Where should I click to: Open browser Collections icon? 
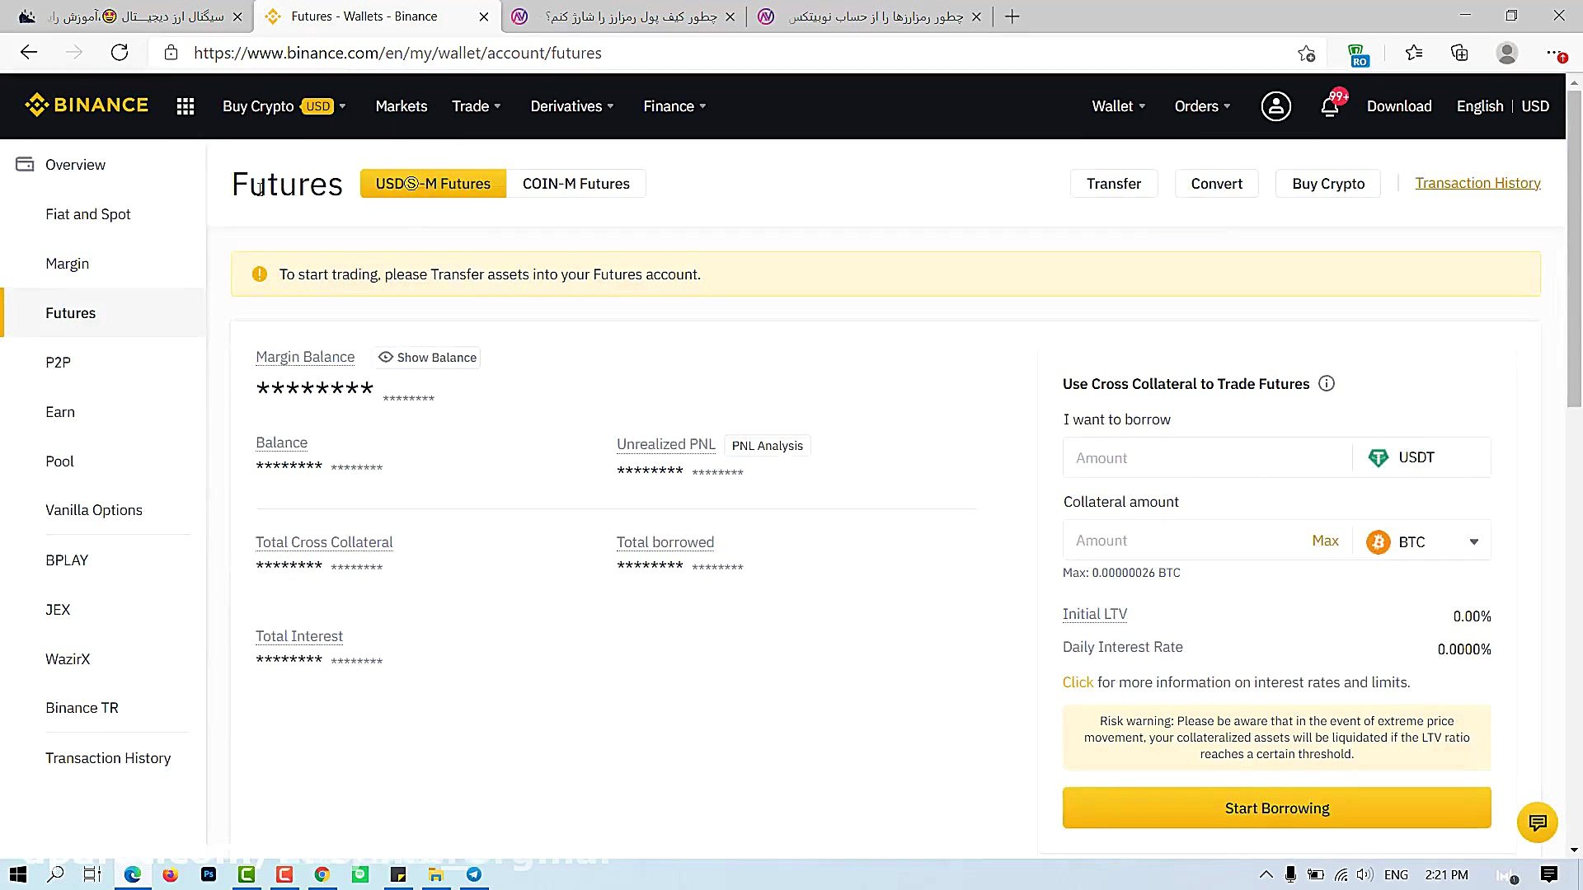tap(1459, 53)
